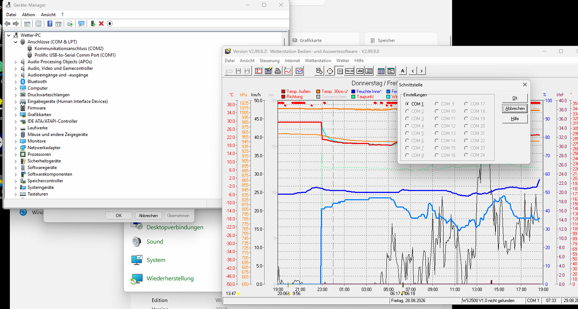578x309 pixels.
Task: Collapse the Anschlüsse (COM & LPT) tree node
Action: (x=16, y=42)
